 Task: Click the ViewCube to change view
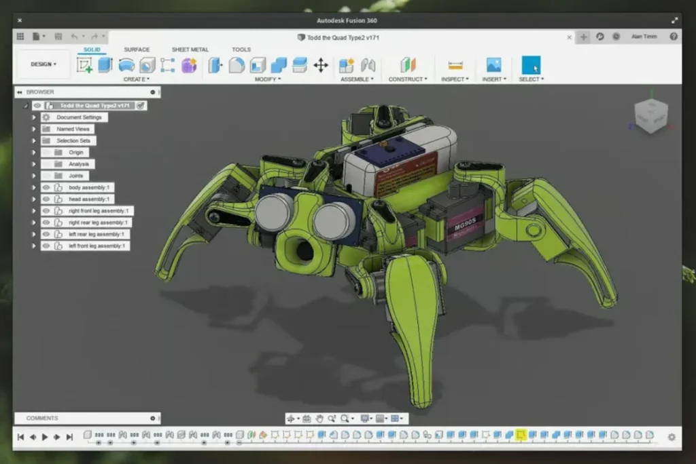[650, 117]
